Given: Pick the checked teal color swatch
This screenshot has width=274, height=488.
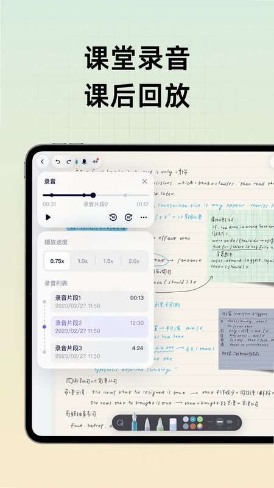Looking at the screenshot, I should click(x=193, y=419).
